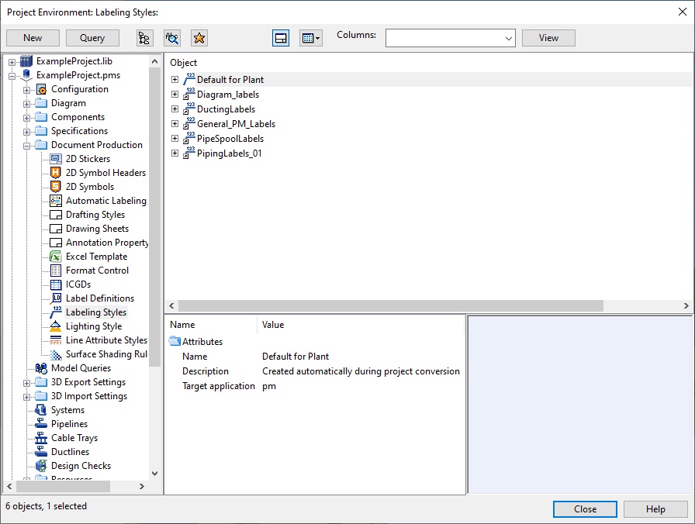The image size is (695, 524).
Task: Collapse the Document Production folder
Action: [x=27, y=145]
